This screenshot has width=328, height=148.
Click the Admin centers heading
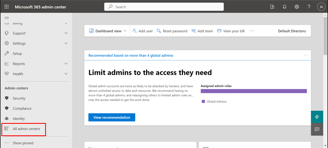point(16,88)
